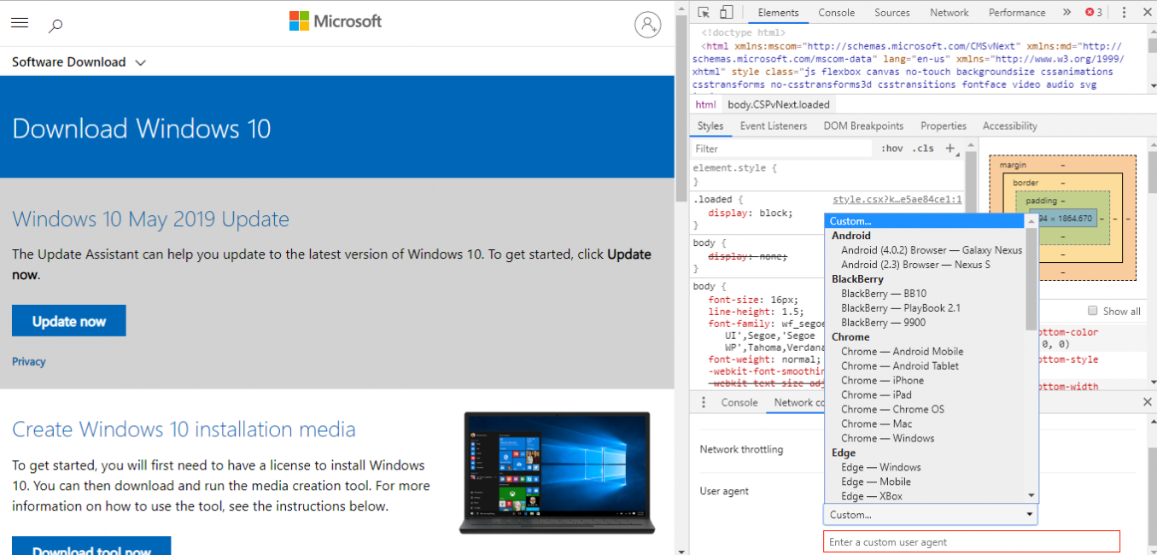1157x555 pixels.
Task: Add new style rule with plus icon
Action: tap(950, 149)
